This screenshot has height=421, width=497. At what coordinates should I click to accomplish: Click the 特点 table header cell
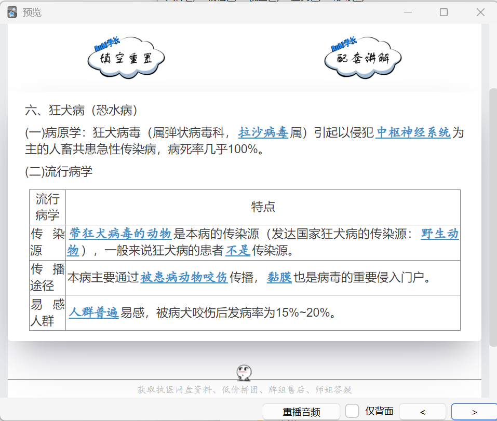[x=263, y=207]
